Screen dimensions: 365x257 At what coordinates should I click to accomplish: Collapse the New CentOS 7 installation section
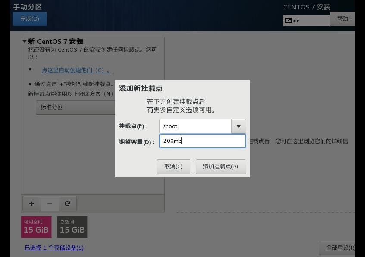click(x=25, y=42)
